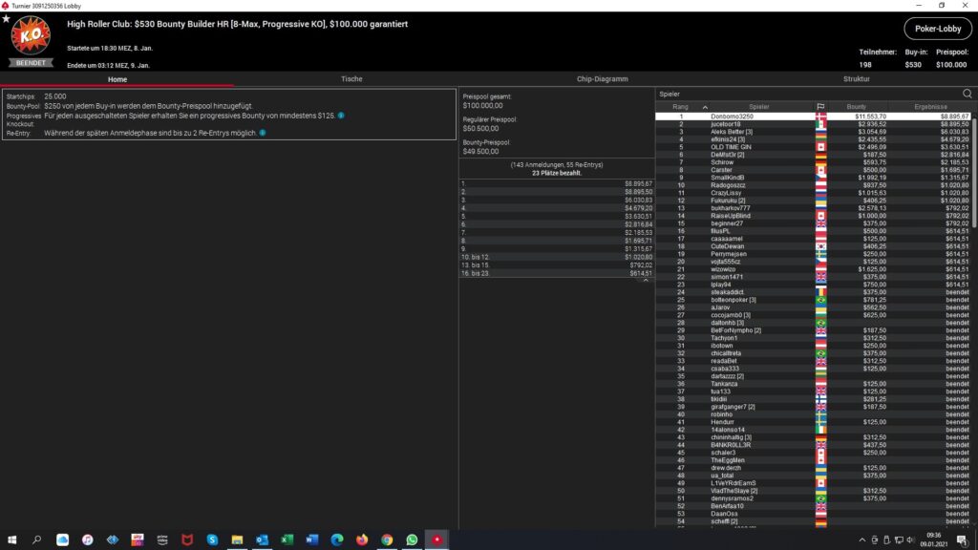Click the K.O. tournament badge
Image resolution: width=978 pixels, height=550 pixels.
click(x=31, y=38)
